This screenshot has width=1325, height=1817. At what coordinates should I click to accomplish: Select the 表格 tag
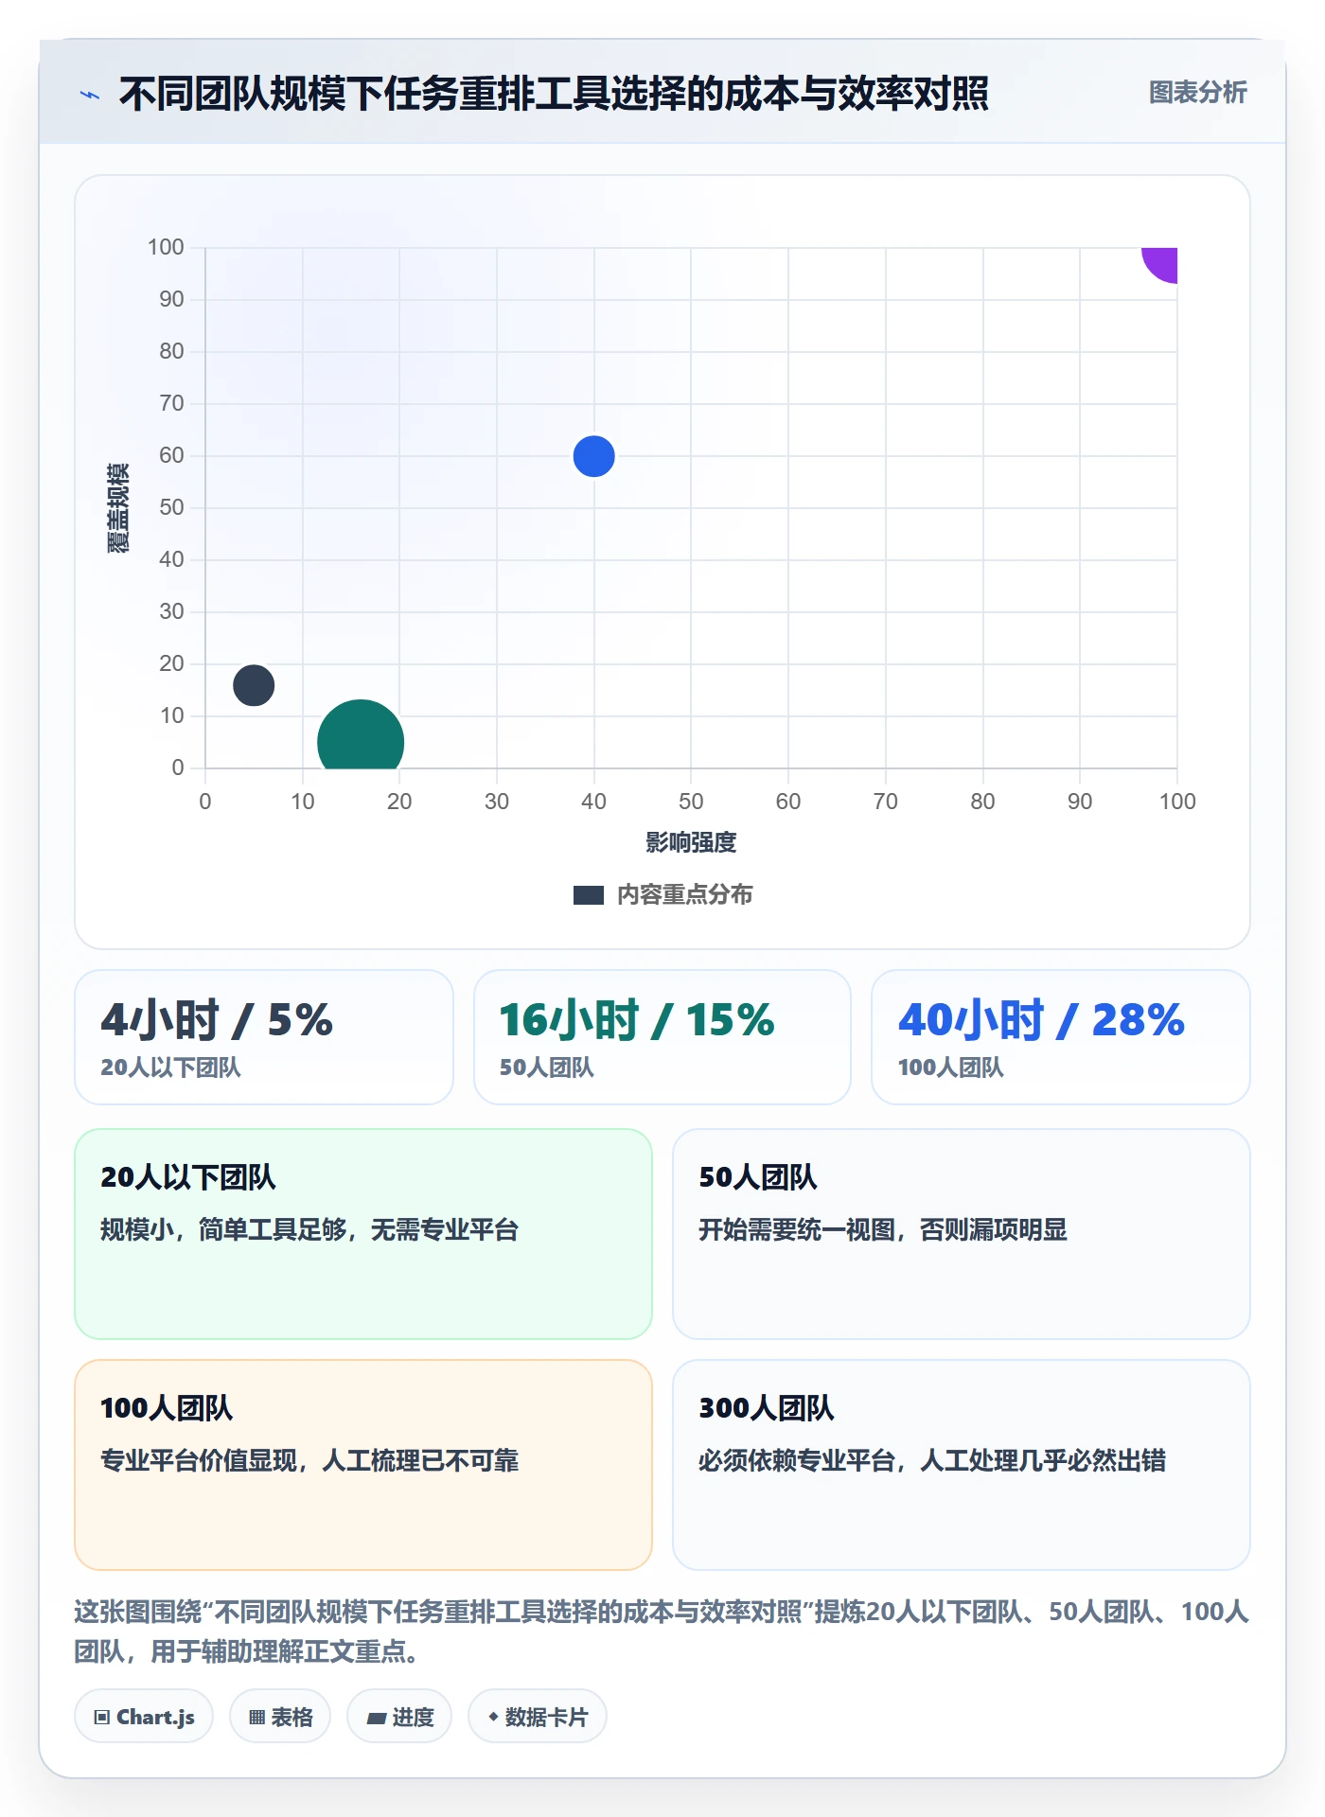tap(280, 1716)
